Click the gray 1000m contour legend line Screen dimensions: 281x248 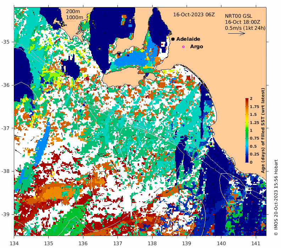[71, 21]
